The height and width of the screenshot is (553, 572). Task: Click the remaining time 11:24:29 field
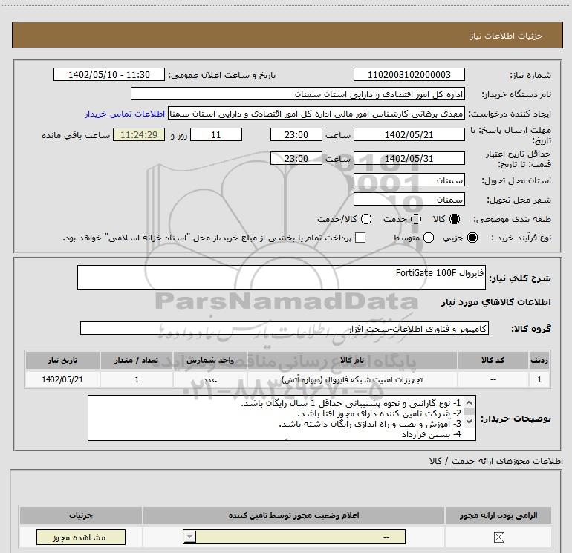139,134
